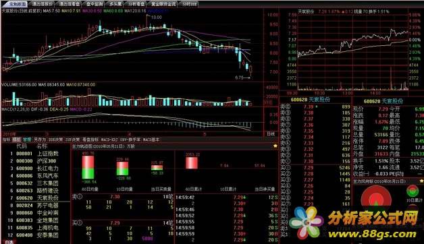Click the 另存为 button
The width and height of the screenshot is (424, 244).
click(x=40, y=140)
